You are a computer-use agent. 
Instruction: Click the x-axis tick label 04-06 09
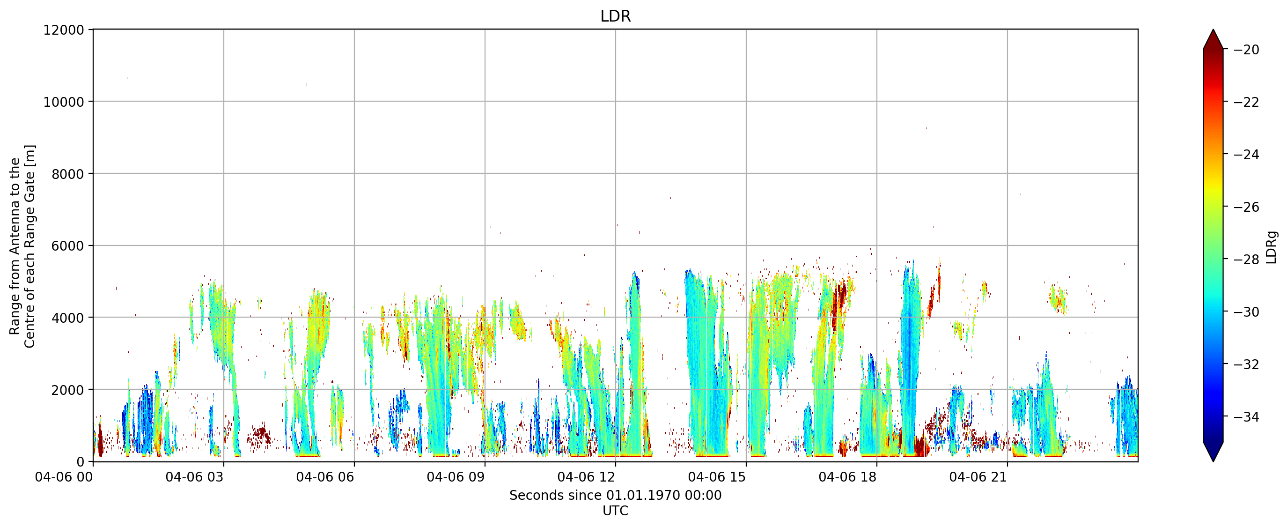456,477
